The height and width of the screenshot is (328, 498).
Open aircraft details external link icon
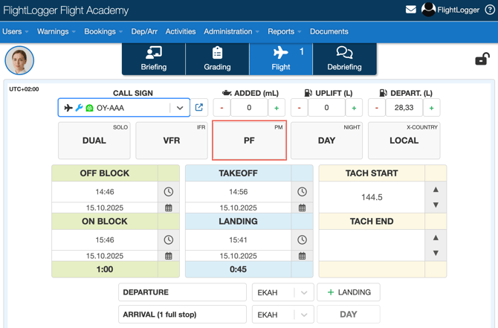pos(199,108)
